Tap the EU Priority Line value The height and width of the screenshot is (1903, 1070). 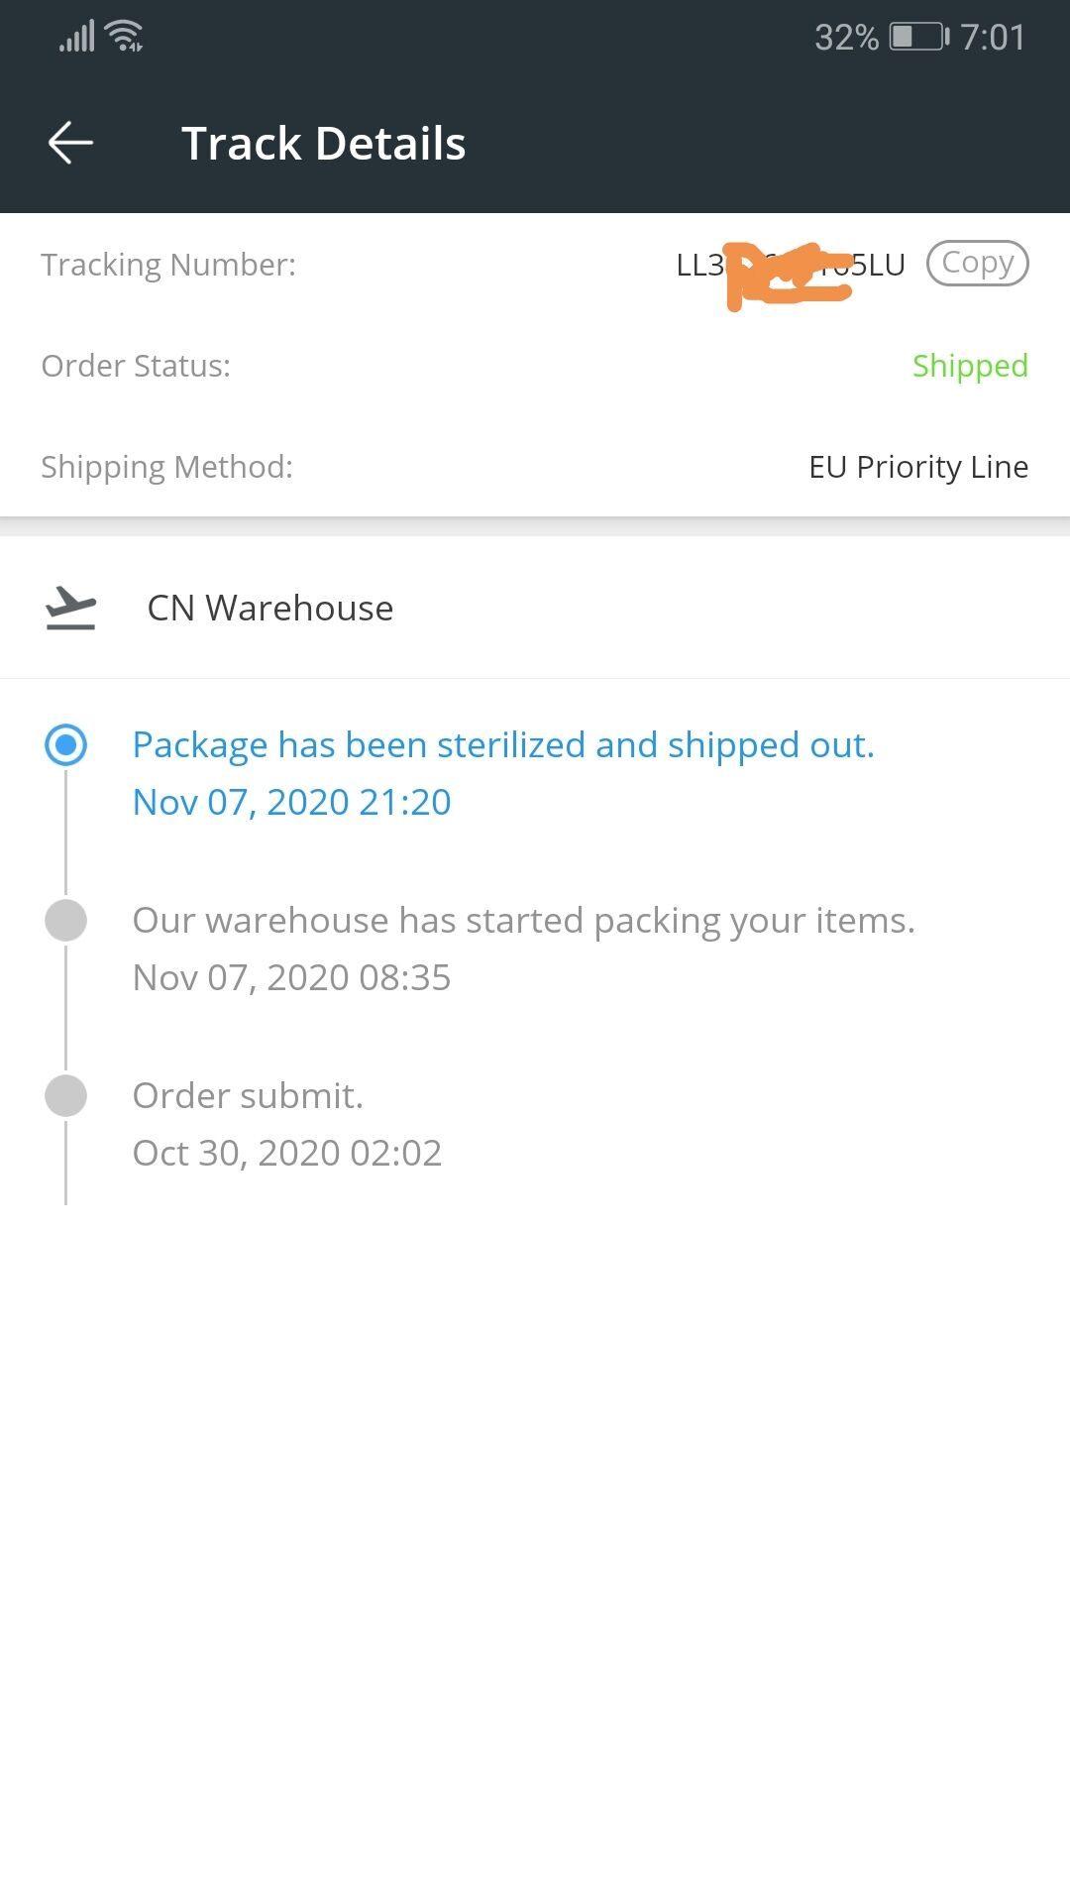(x=918, y=467)
